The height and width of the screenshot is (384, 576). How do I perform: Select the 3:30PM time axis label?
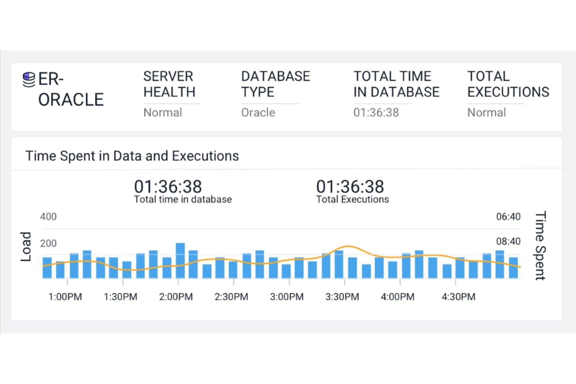pyautogui.click(x=342, y=297)
